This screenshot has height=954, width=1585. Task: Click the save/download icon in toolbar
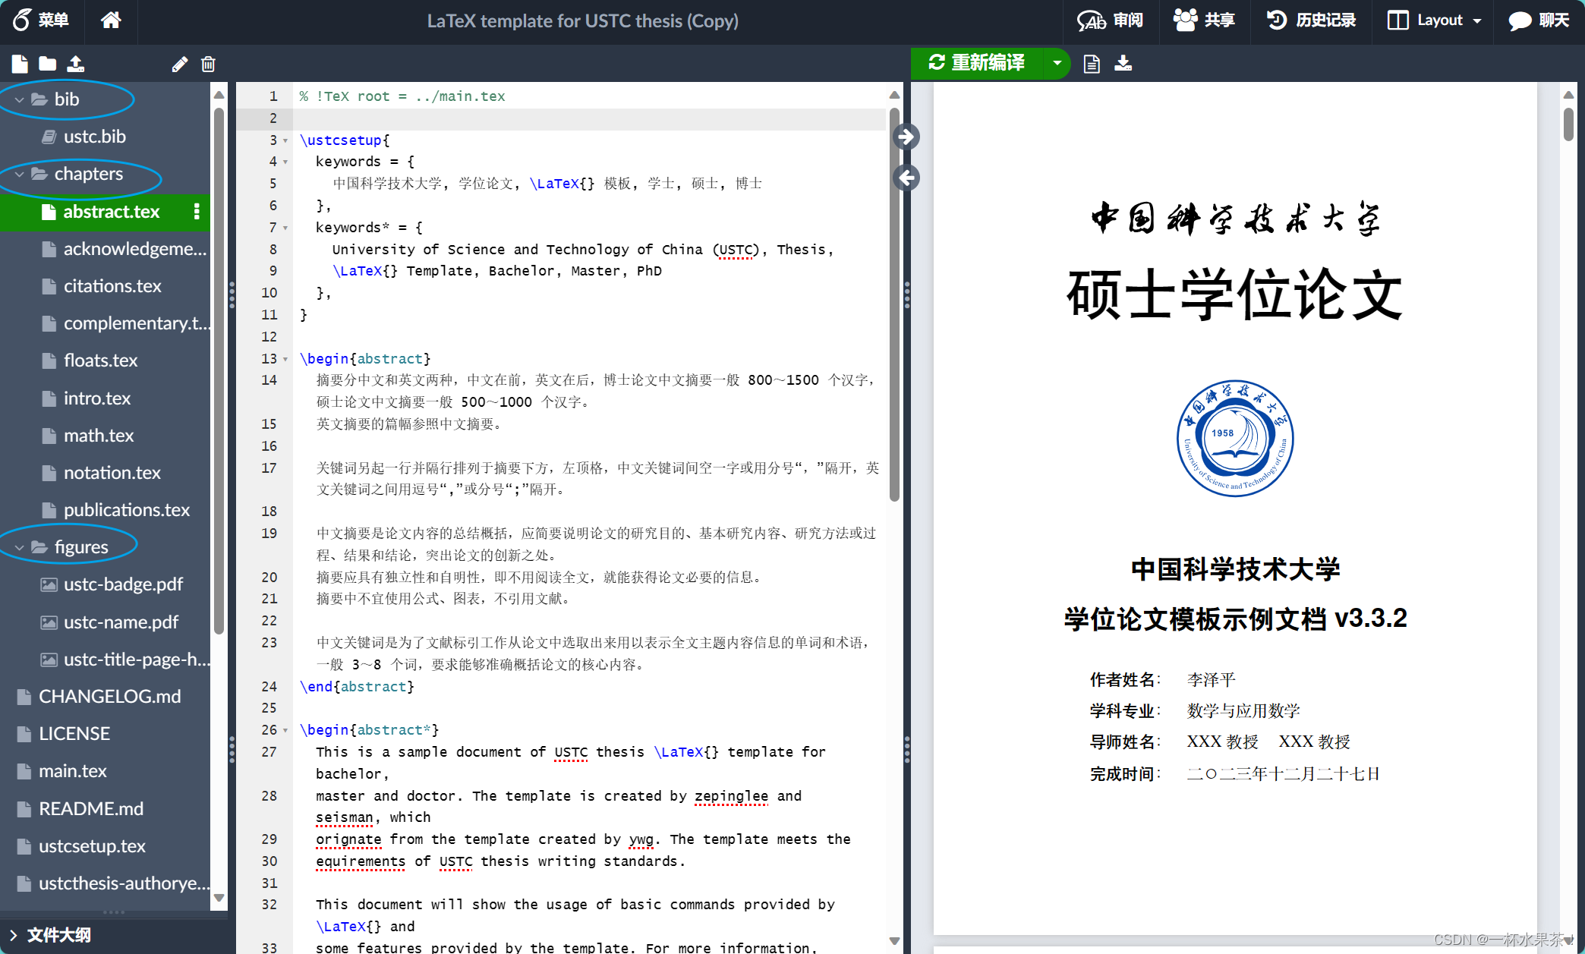1123,64
